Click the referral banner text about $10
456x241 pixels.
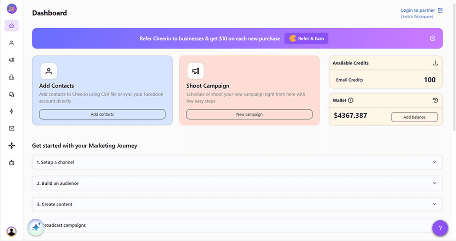[x=210, y=38]
